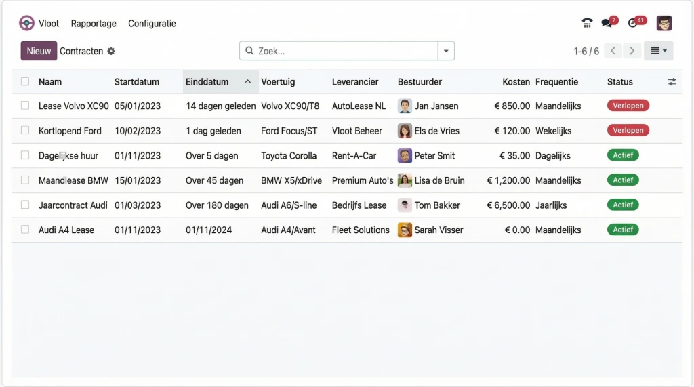Sort by the Einddatum column header
Screen dimensions: 694x387
207,81
